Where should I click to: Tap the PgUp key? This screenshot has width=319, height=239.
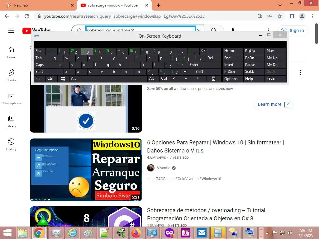254,51
